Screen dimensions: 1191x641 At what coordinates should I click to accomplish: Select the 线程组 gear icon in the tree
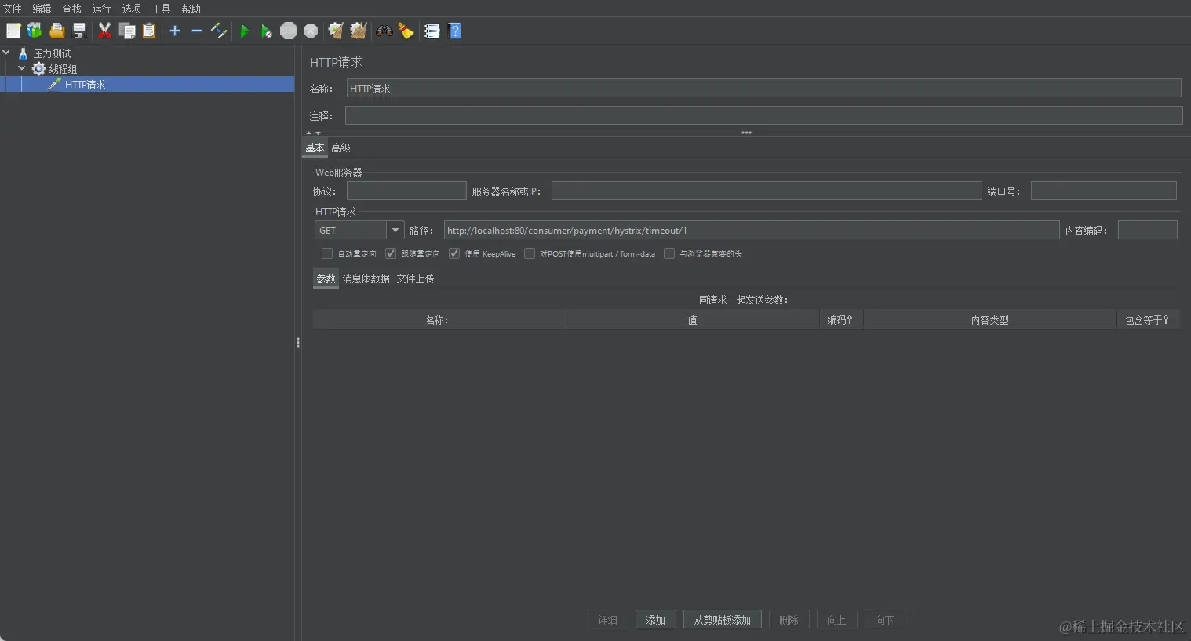pyautogui.click(x=38, y=69)
